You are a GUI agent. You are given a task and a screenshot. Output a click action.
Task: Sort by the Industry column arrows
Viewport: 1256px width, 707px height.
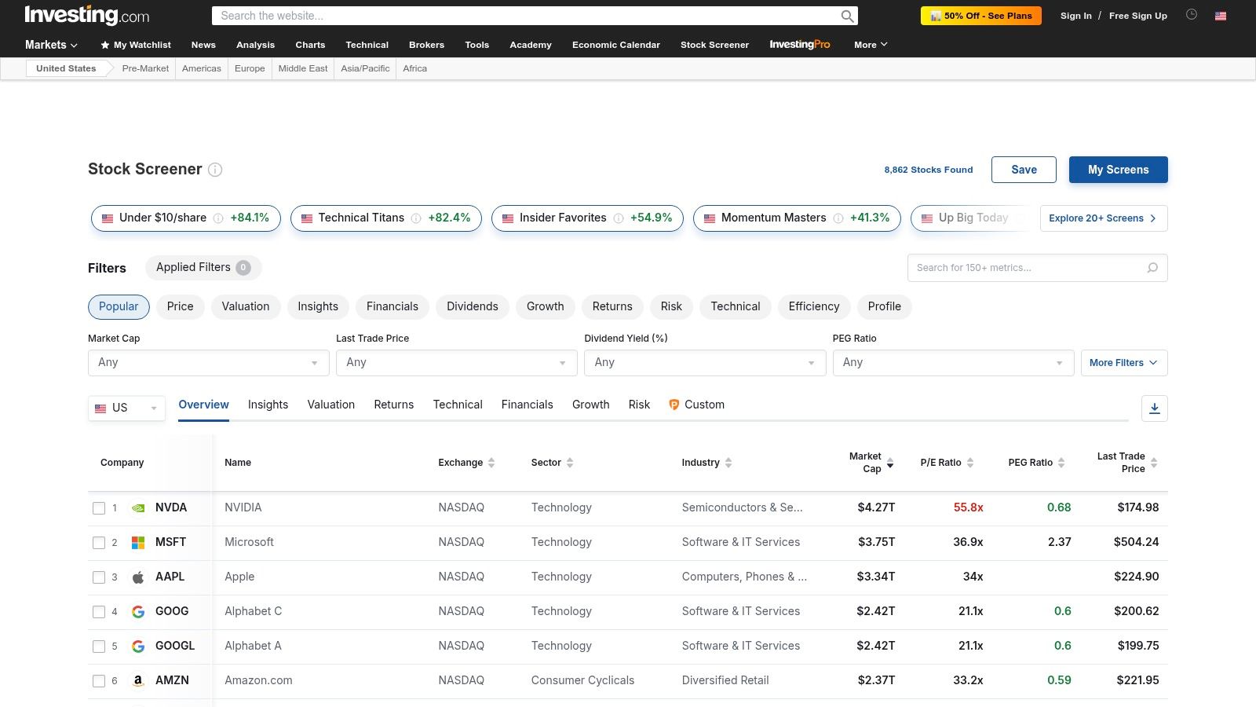pyautogui.click(x=728, y=463)
